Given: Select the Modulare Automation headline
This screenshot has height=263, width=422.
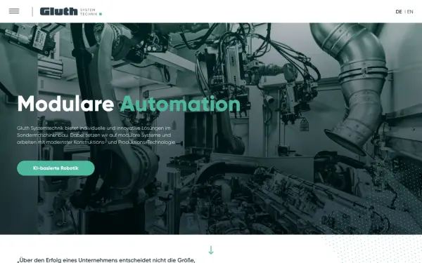Looking at the screenshot, I should click(129, 104).
